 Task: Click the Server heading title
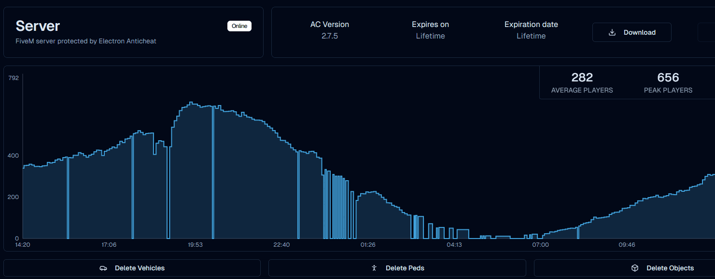(38, 26)
